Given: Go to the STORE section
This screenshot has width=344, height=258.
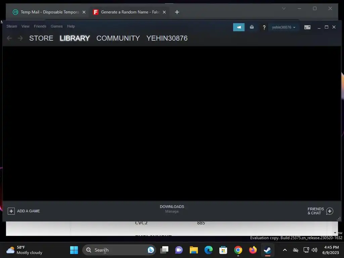Looking at the screenshot, I should tap(41, 38).
